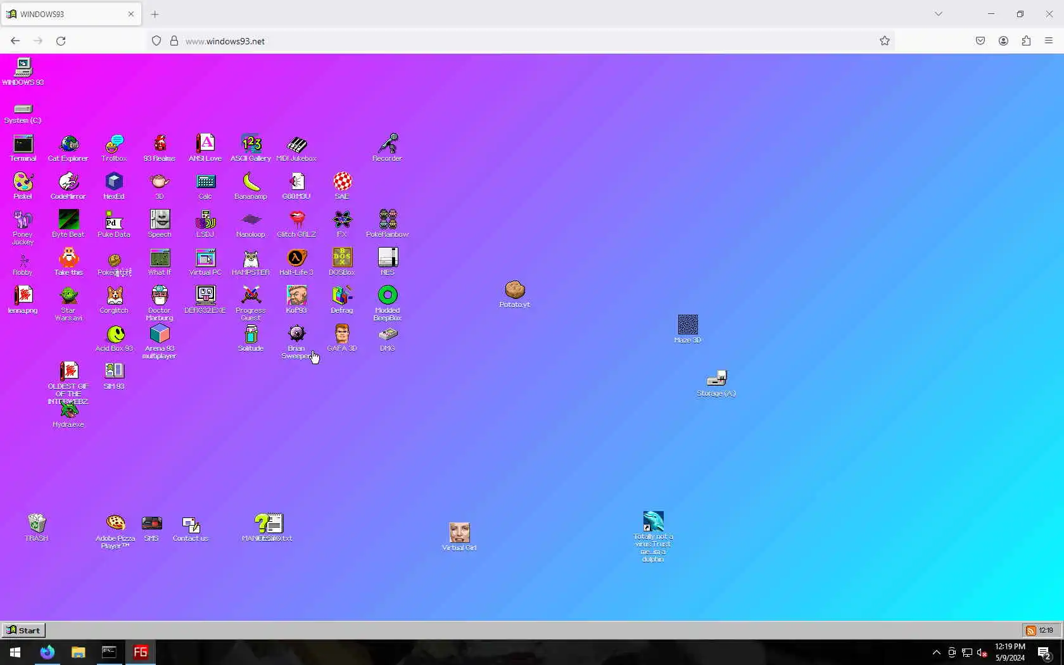Image resolution: width=1064 pixels, height=665 pixels.
Task: Open the Glitch GRLZ lips icon
Action: point(296,224)
